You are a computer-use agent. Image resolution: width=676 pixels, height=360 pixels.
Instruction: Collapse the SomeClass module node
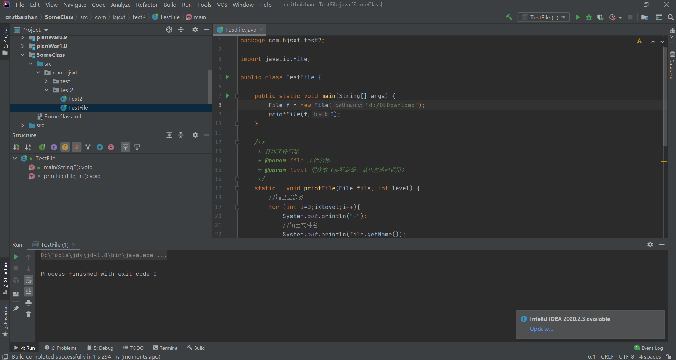coord(23,55)
